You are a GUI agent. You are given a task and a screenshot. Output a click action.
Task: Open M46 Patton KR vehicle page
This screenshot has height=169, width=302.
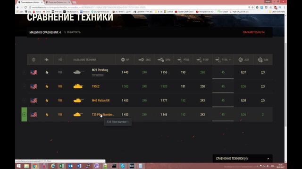(101, 100)
